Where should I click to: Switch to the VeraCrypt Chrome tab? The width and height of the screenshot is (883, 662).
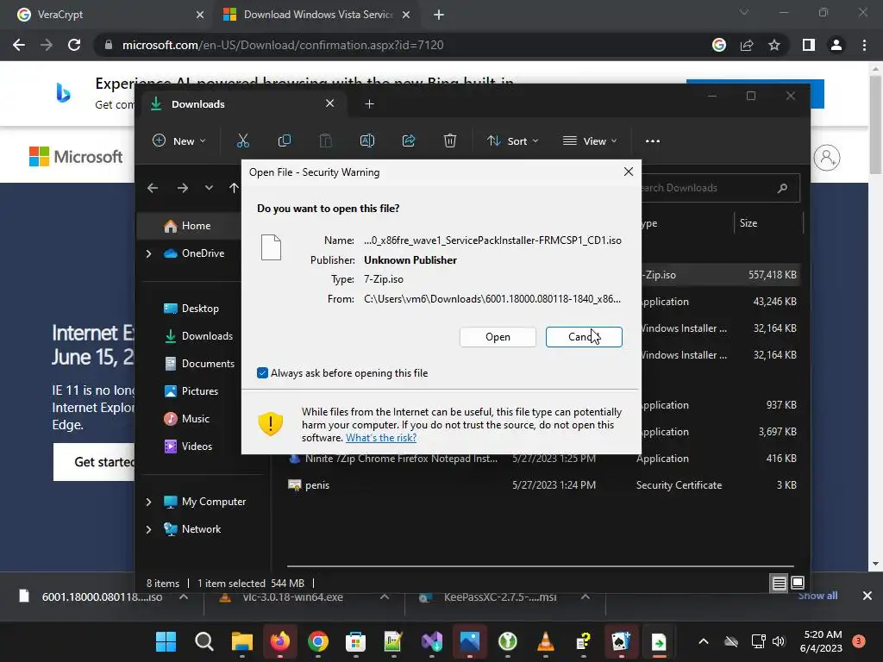point(107,15)
